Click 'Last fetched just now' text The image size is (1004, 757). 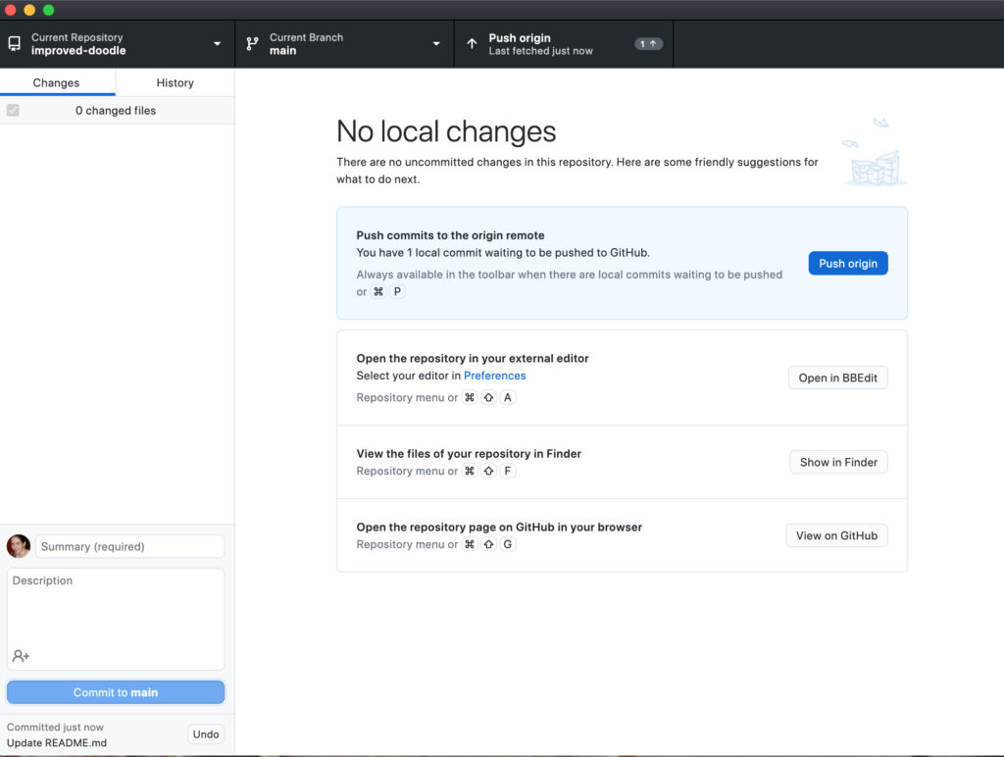[540, 51]
